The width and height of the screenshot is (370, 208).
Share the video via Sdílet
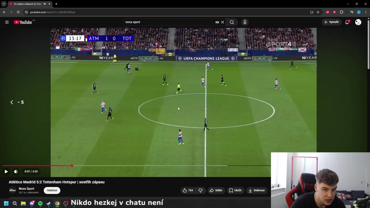[216, 190]
